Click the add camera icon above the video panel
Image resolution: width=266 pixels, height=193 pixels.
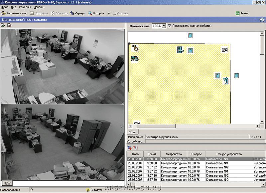tap(3, 25)
